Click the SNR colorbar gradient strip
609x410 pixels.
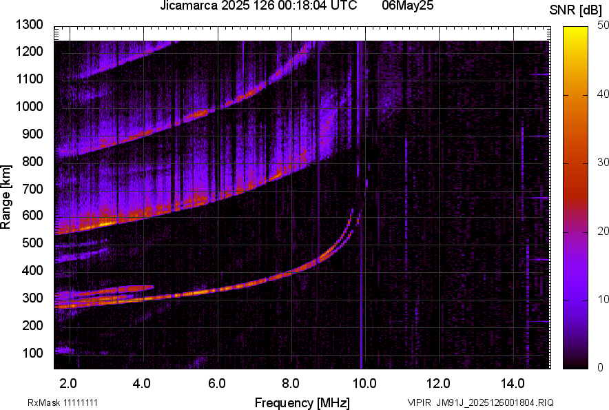click(x=575, y=198)
